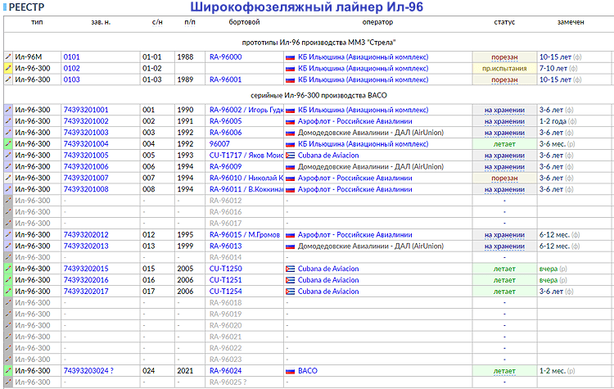Image resolution: width=614 pixels, height=389 pixels.
Task: Click the 'оператор' column header
Action: [377, 22]
